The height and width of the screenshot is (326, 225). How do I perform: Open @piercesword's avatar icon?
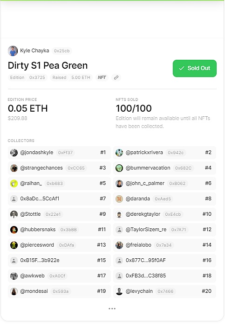tap(14, 245)
